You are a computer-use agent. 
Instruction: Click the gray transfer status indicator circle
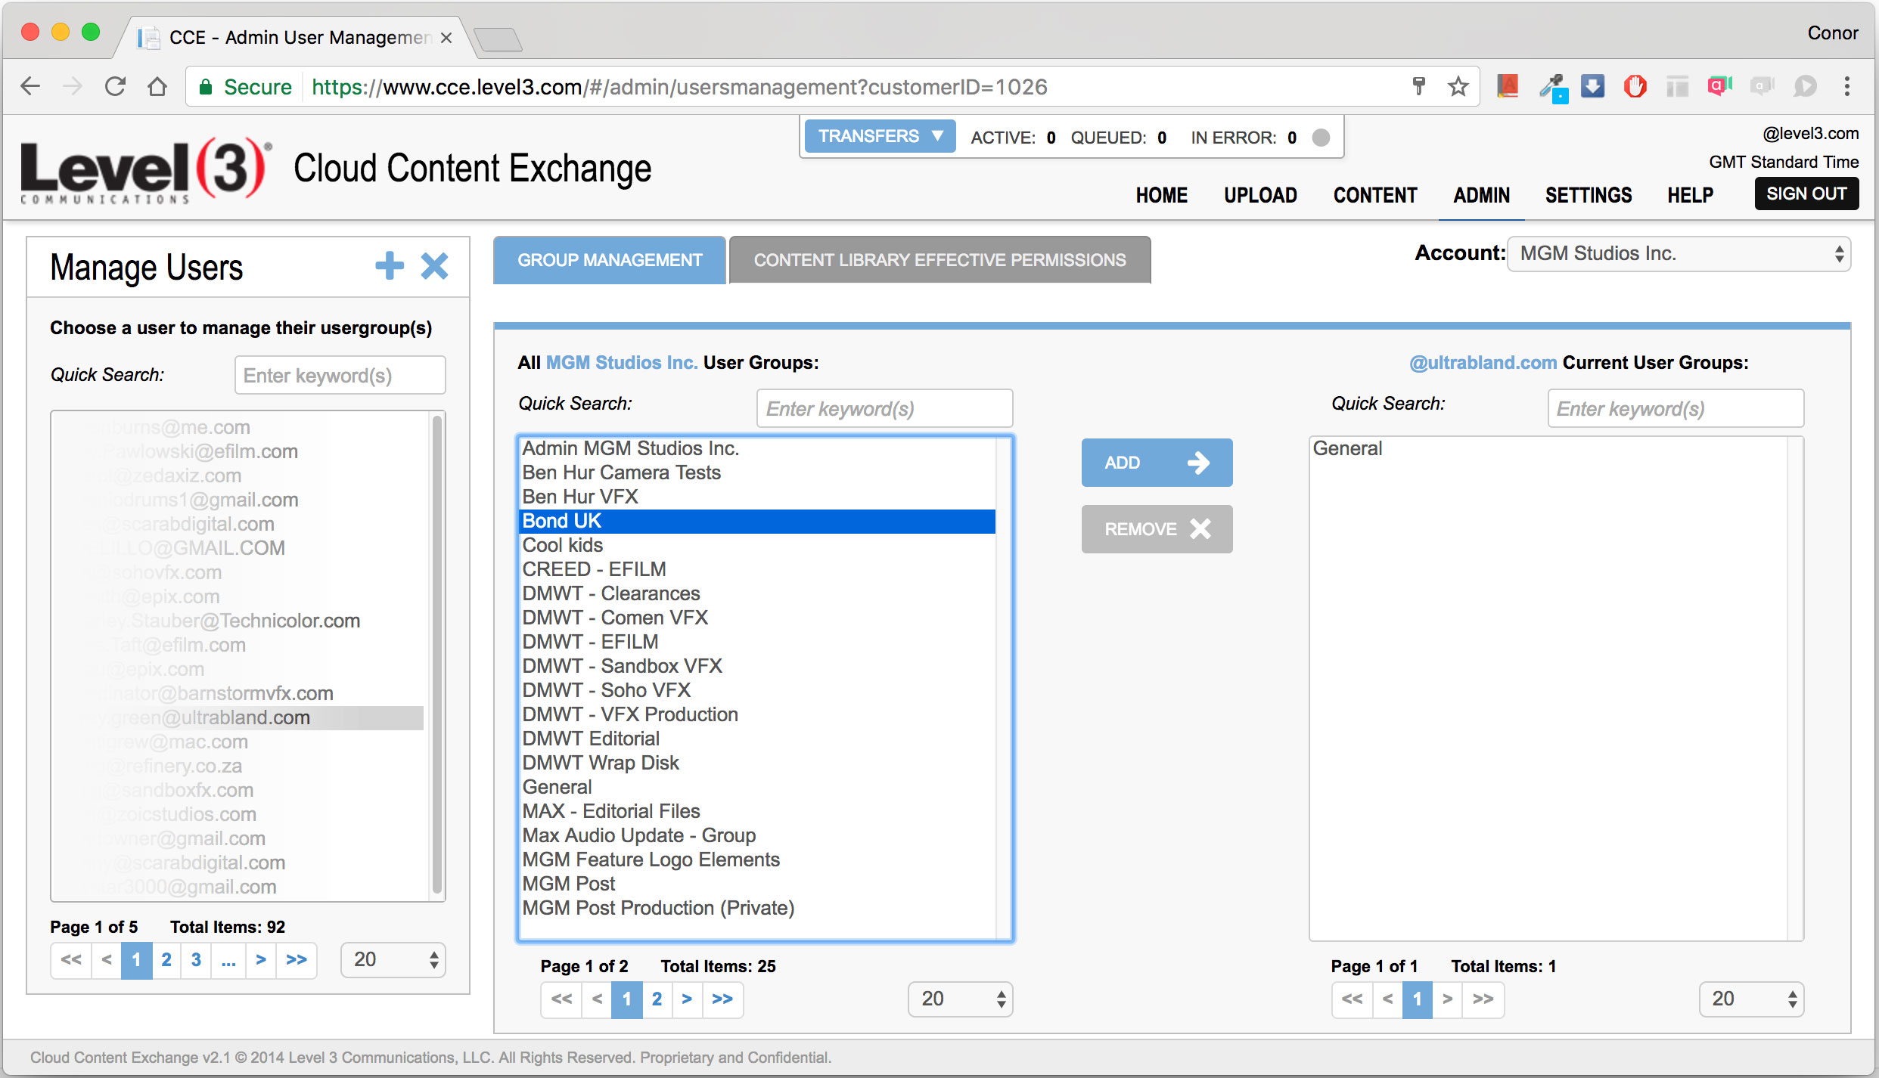[x=1321, y=137]
